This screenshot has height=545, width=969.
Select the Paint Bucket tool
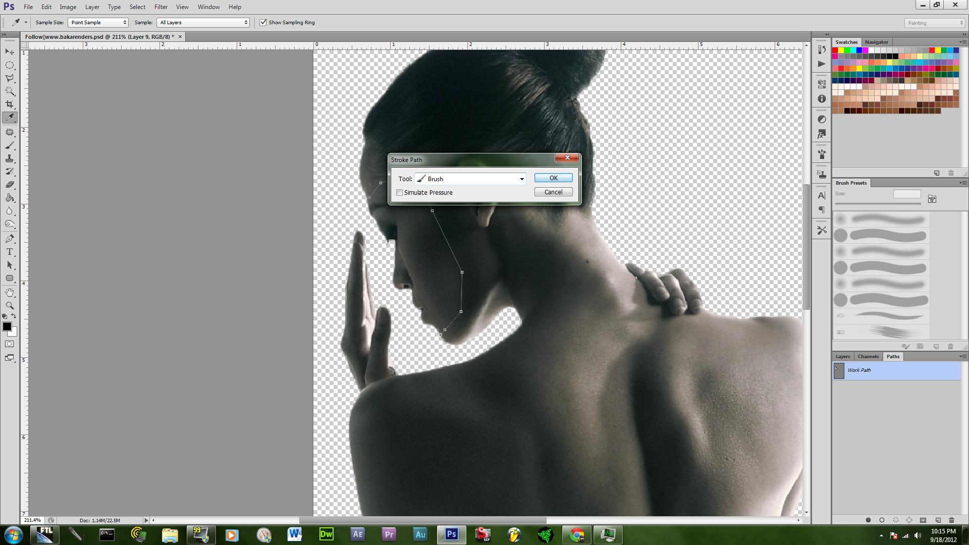tap(10, 198)
